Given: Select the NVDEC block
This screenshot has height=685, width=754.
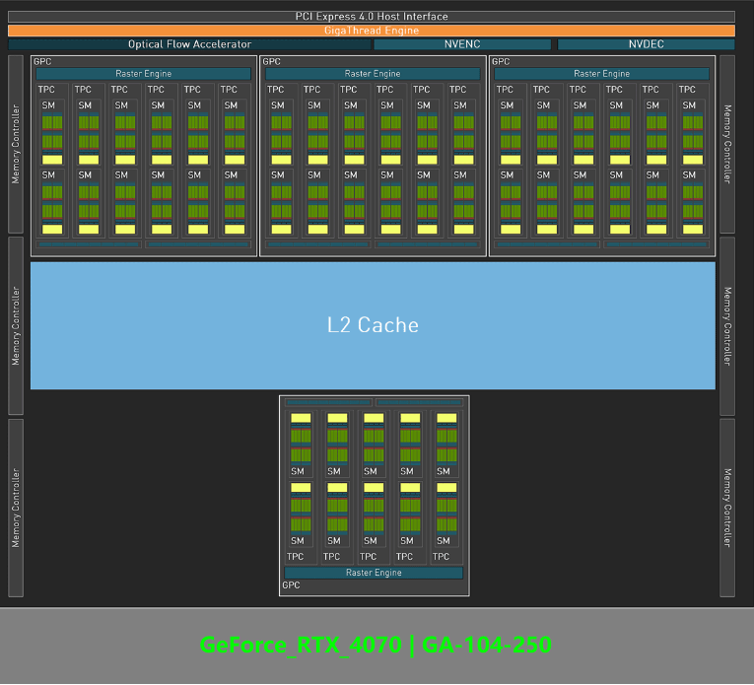Looking at the screenshot, I should tap(646, 44).
